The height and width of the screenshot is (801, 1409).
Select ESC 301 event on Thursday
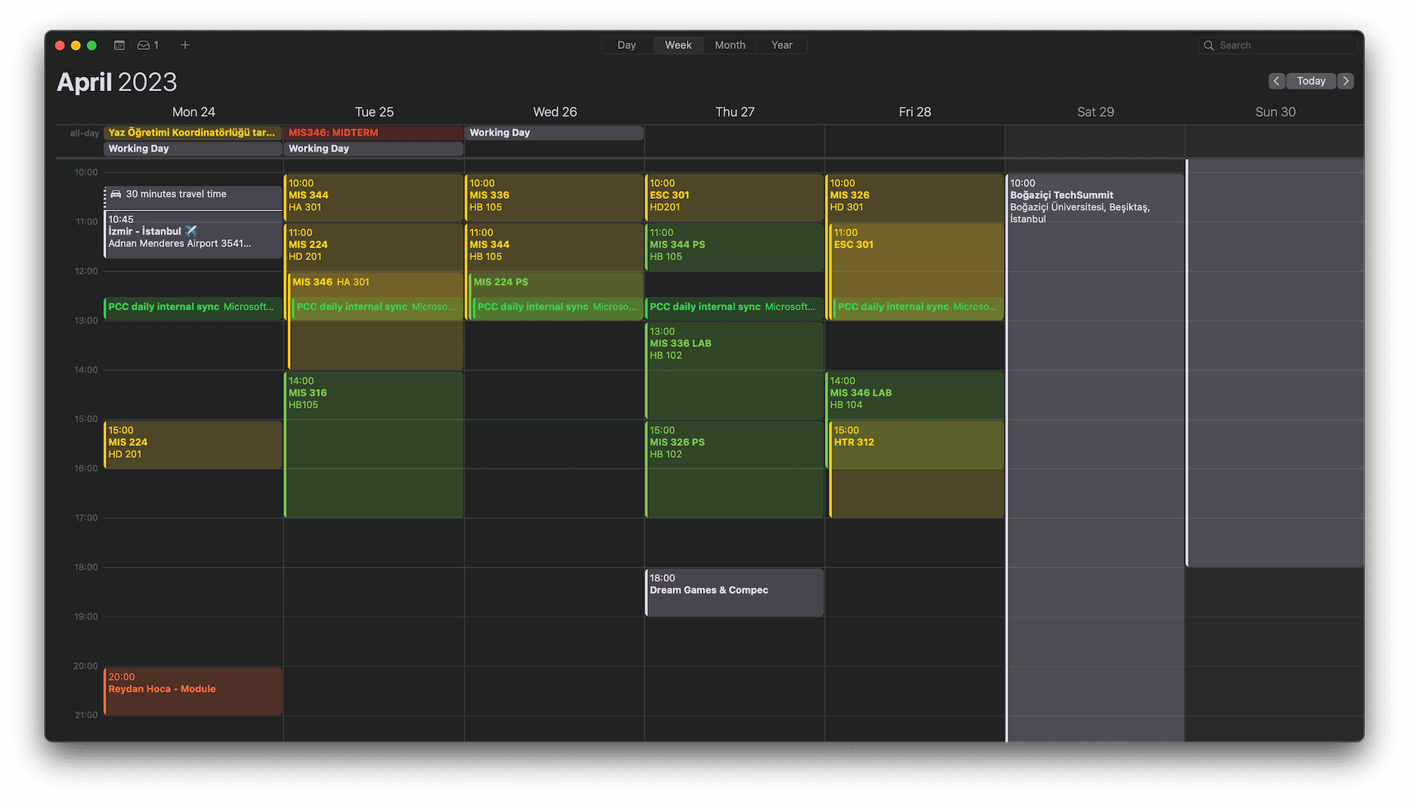coord(735,197)
